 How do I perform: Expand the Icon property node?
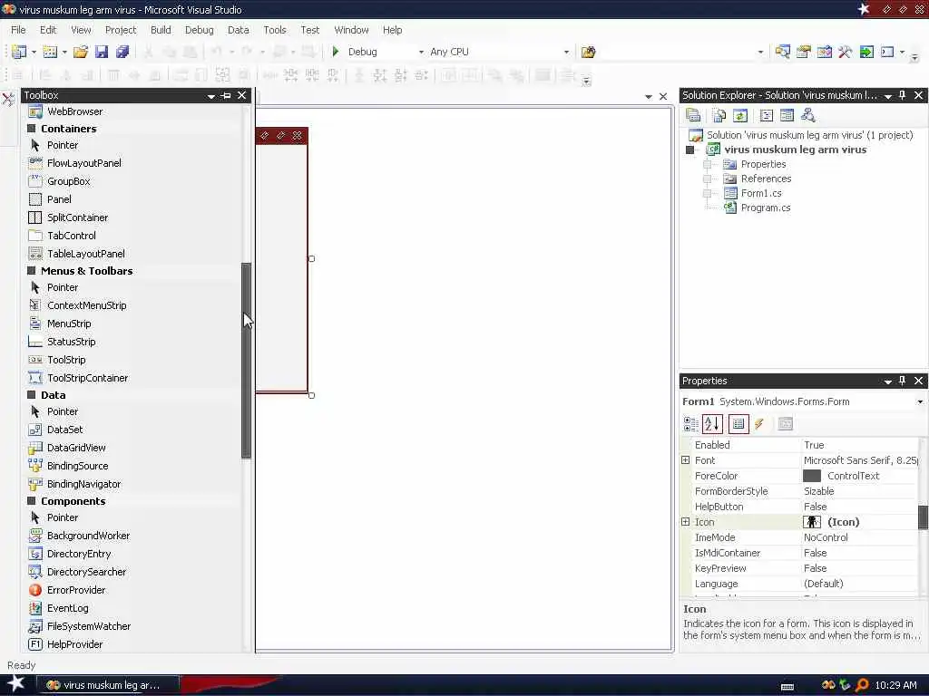(686, 521)
